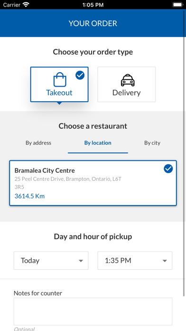Select the Delivery order type card
The height and width of the screenshot is (331, 186).
tap(126, 85)
